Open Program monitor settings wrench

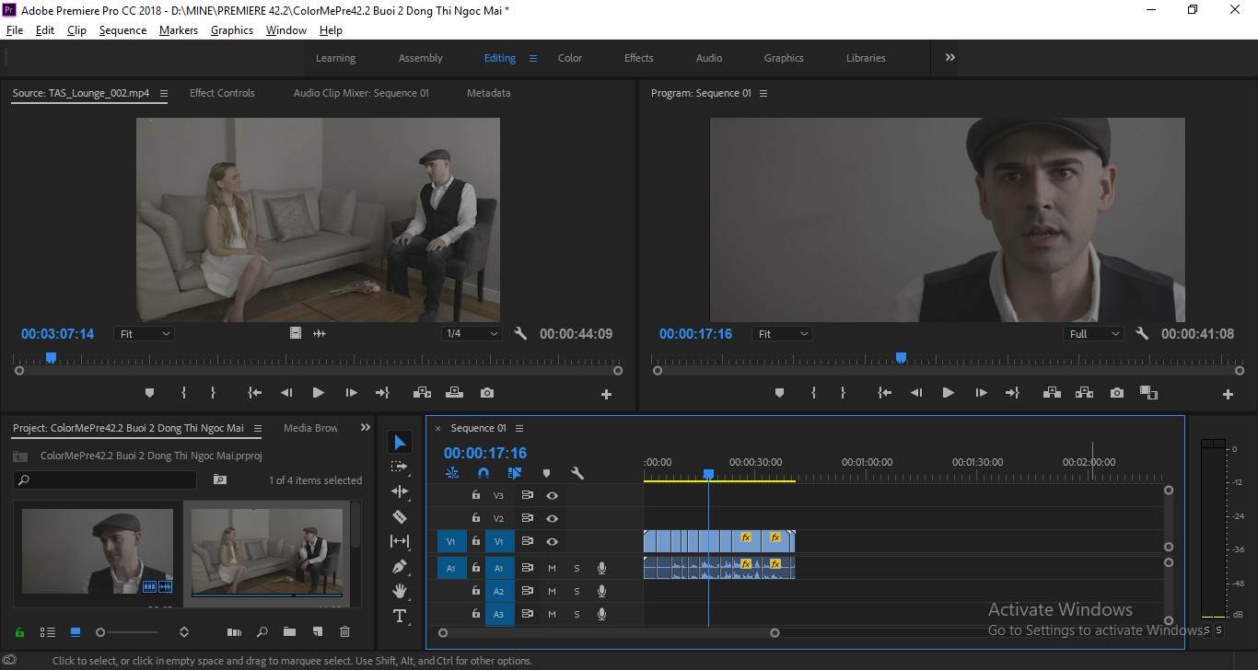pos(1142,334)
